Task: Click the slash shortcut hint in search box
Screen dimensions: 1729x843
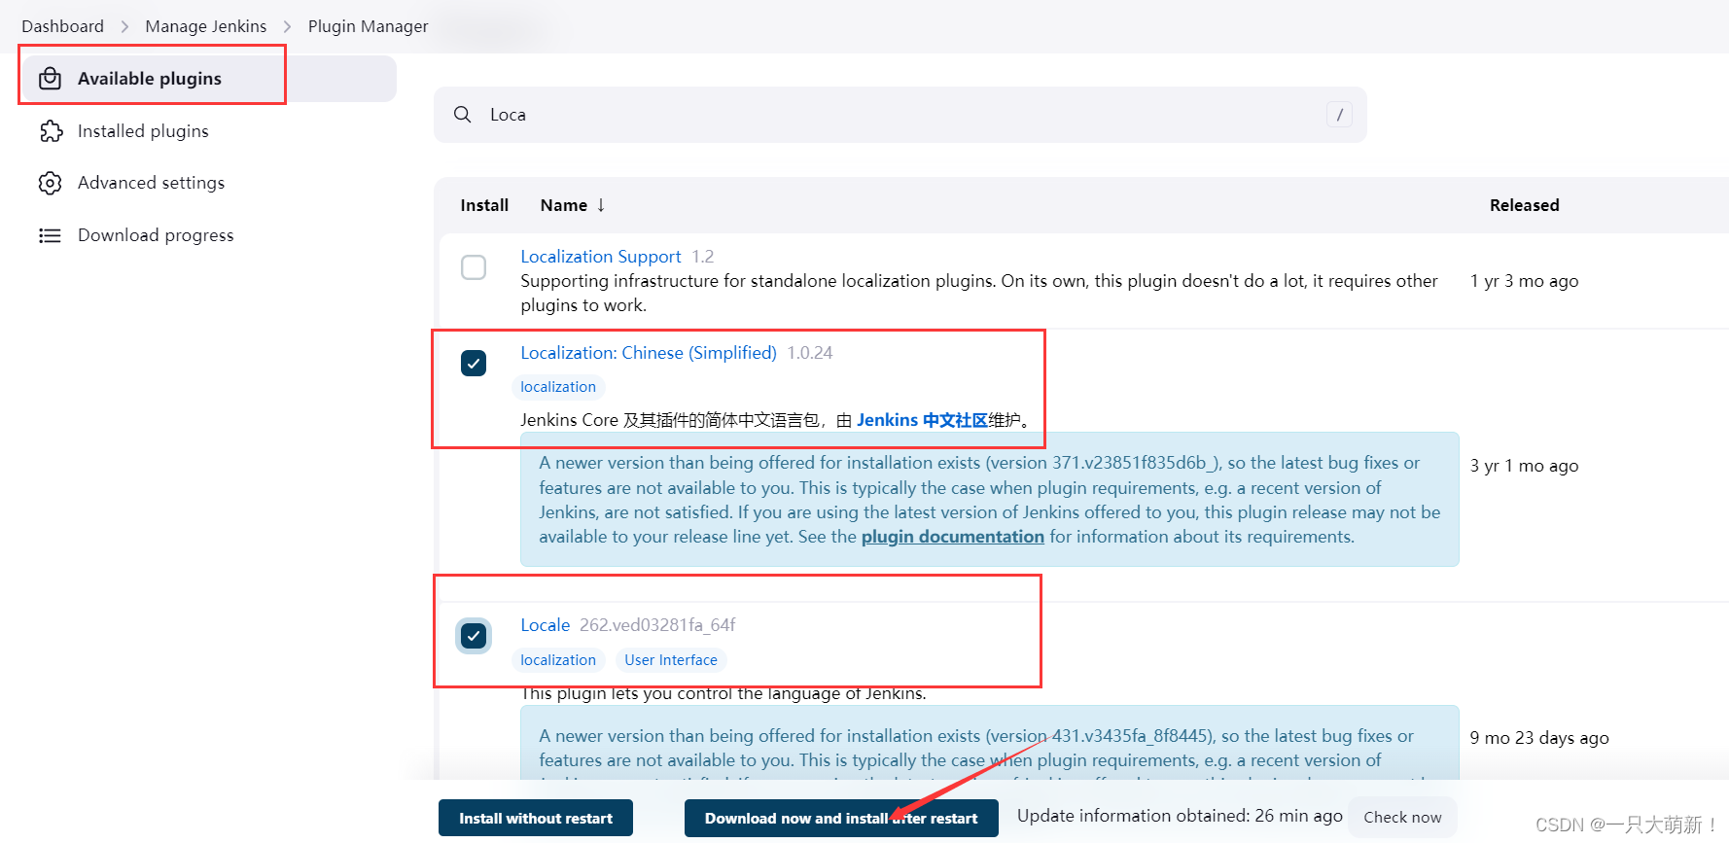Action: 1339,115
